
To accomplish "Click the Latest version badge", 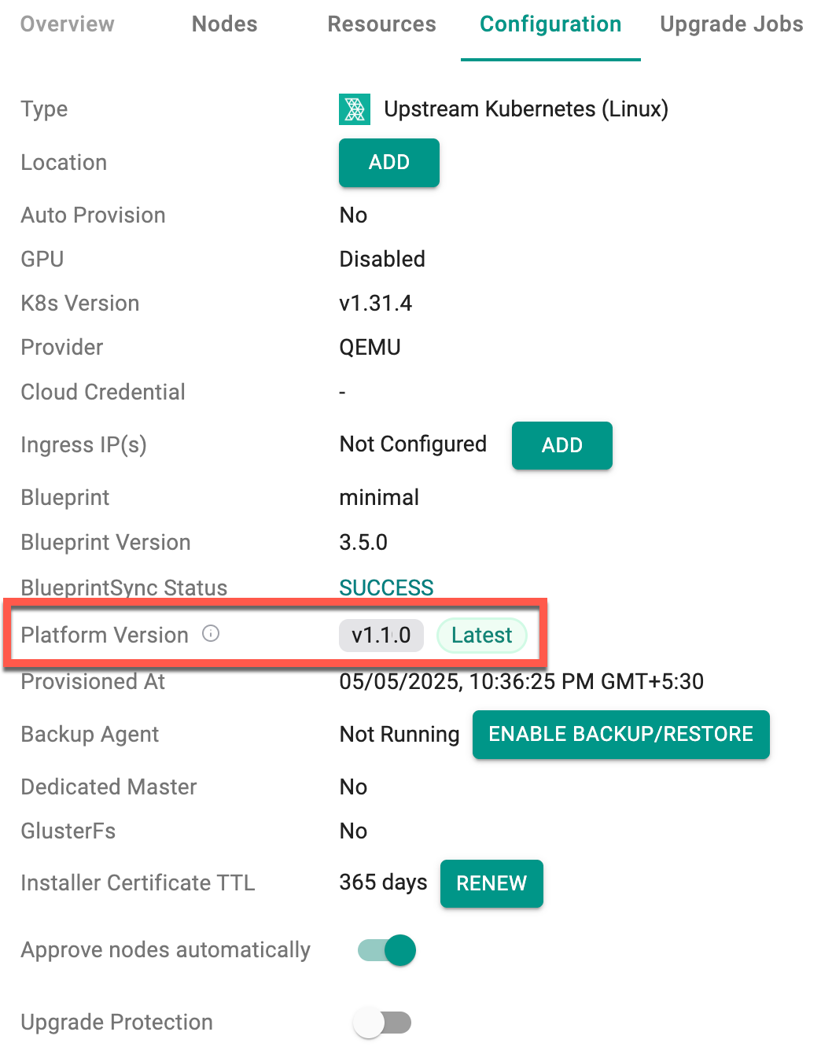I will [481, 636].
